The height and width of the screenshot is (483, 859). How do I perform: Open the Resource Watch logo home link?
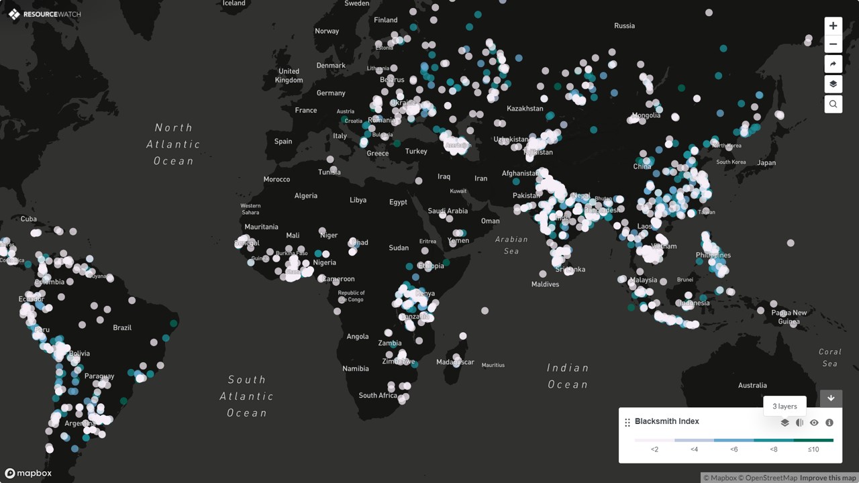tap(44, 14)
